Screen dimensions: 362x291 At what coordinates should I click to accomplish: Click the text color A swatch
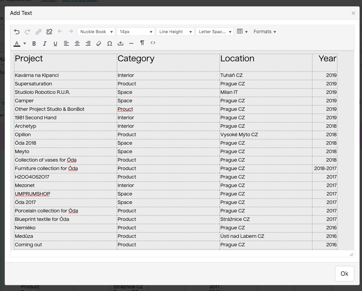click(17, 43)
